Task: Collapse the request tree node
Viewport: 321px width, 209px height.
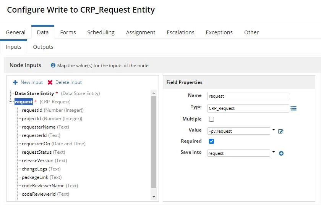Action: 11,101
